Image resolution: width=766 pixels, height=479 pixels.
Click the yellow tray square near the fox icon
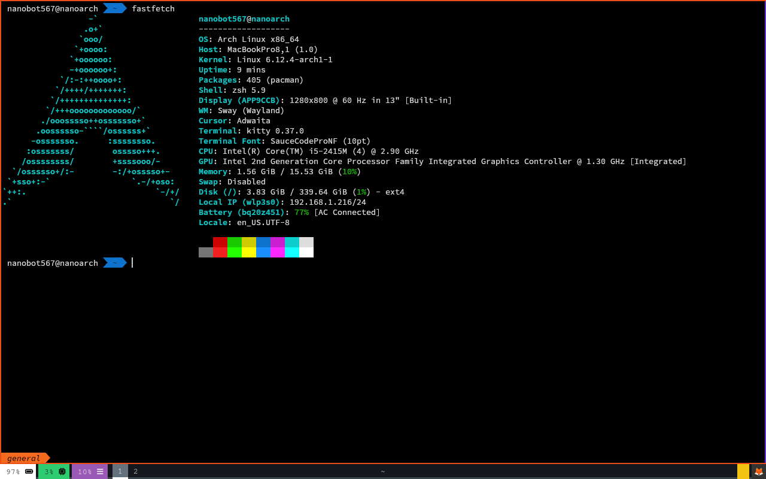743,472
